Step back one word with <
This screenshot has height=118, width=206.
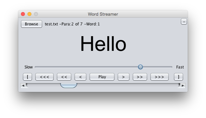pos(80,77)
